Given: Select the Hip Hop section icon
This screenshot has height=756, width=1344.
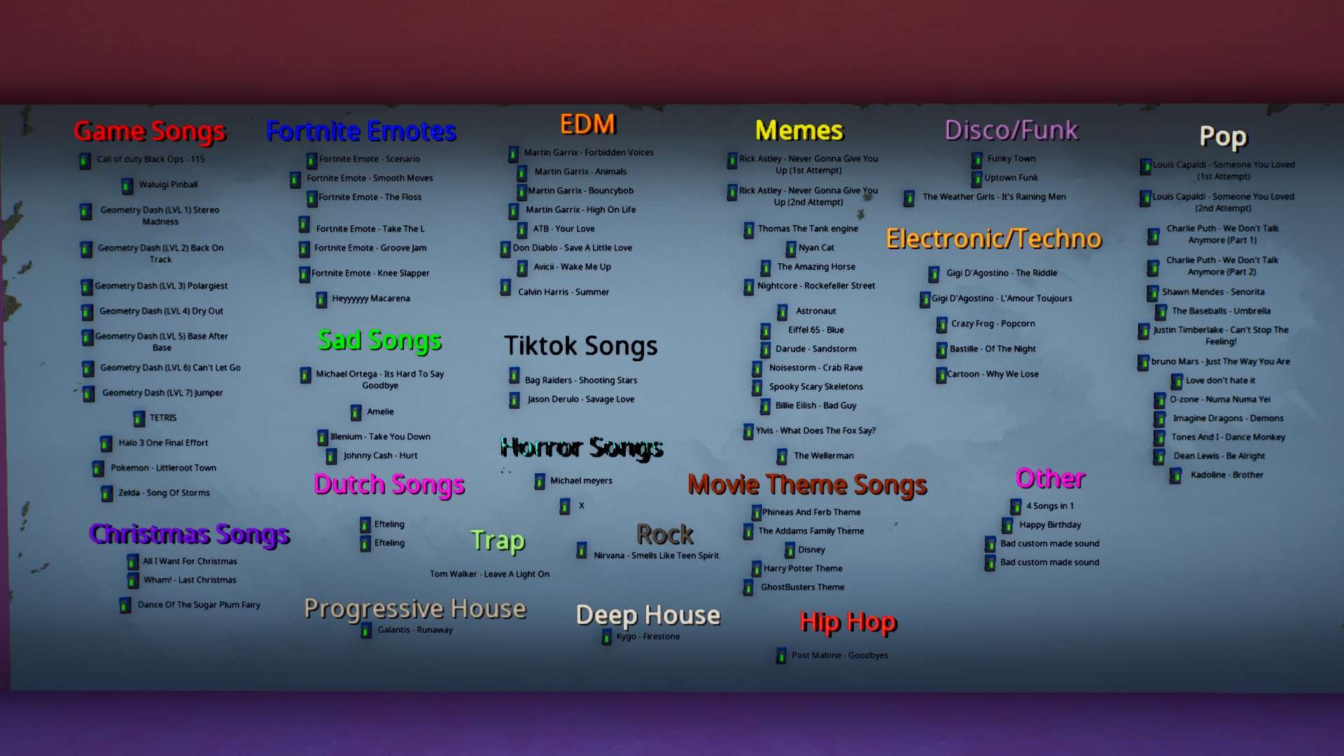Looking at the screenshot, I should coord(777,654).
